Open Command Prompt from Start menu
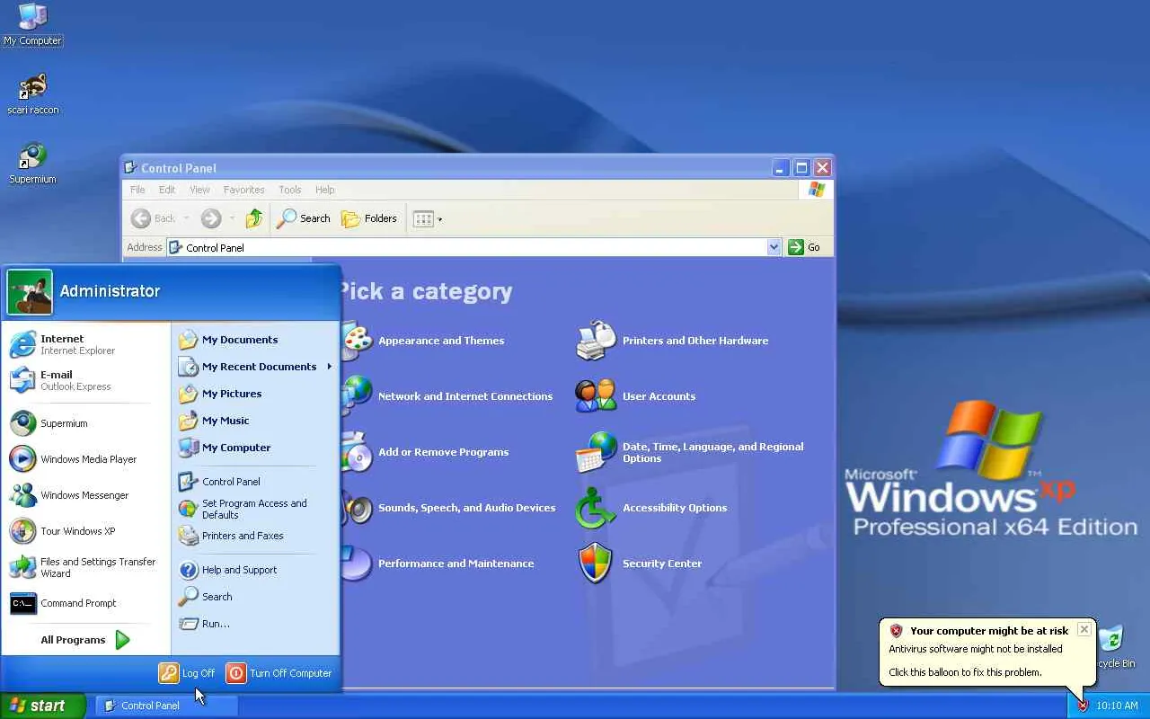The height and width of the screenshot is (719, 1150). [x=86, y=603]
